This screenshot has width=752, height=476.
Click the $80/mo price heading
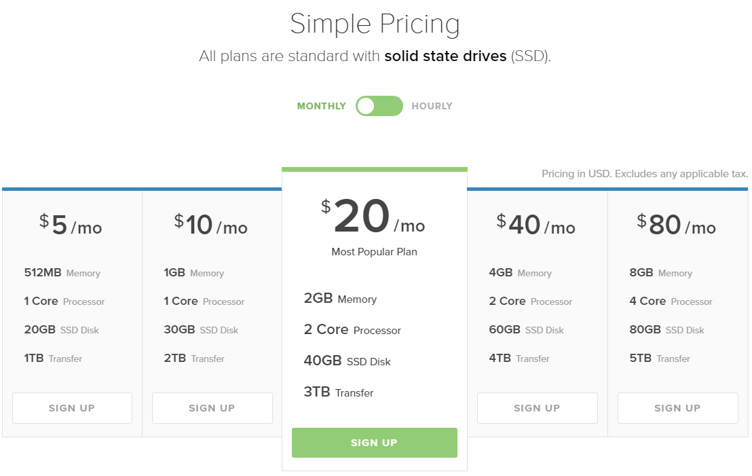point(676,225)
